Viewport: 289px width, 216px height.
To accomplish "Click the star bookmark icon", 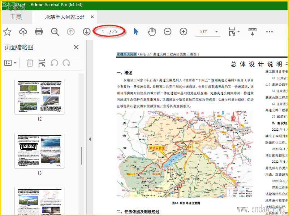I will pos(7,32).
